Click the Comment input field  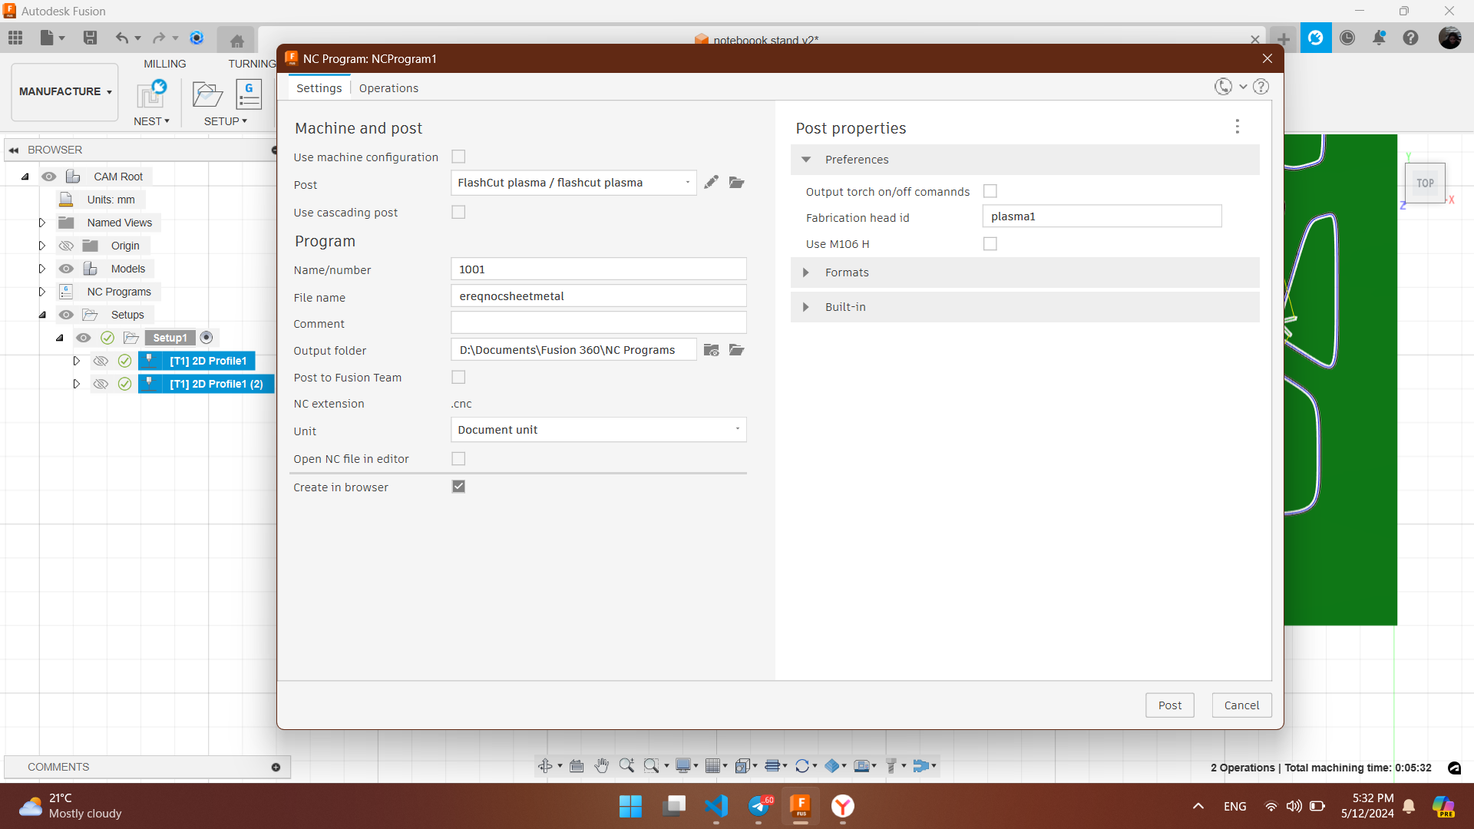tap(598, 323)
